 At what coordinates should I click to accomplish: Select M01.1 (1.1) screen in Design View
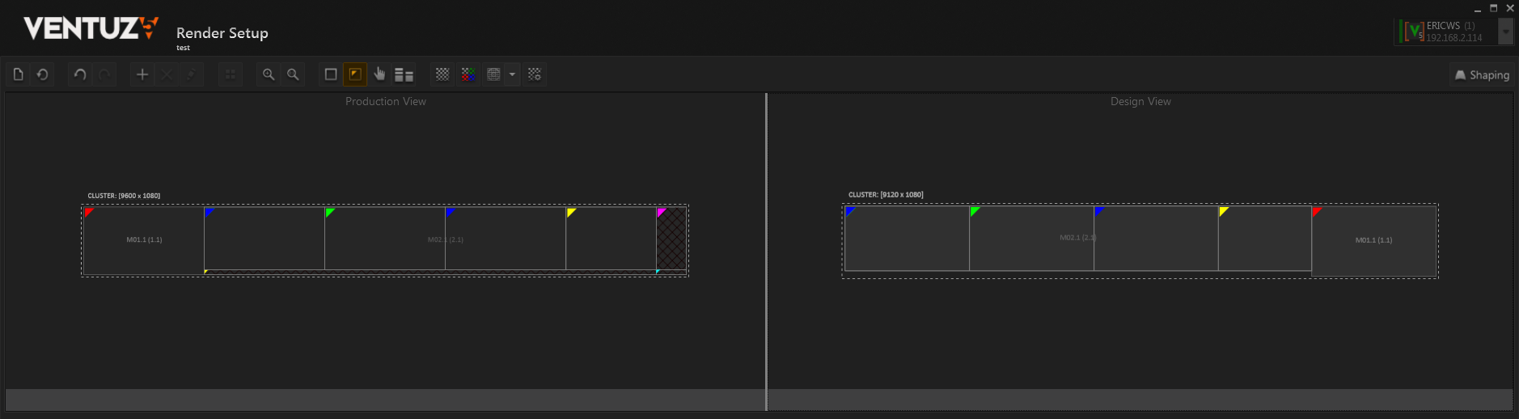pos(1373,240)
